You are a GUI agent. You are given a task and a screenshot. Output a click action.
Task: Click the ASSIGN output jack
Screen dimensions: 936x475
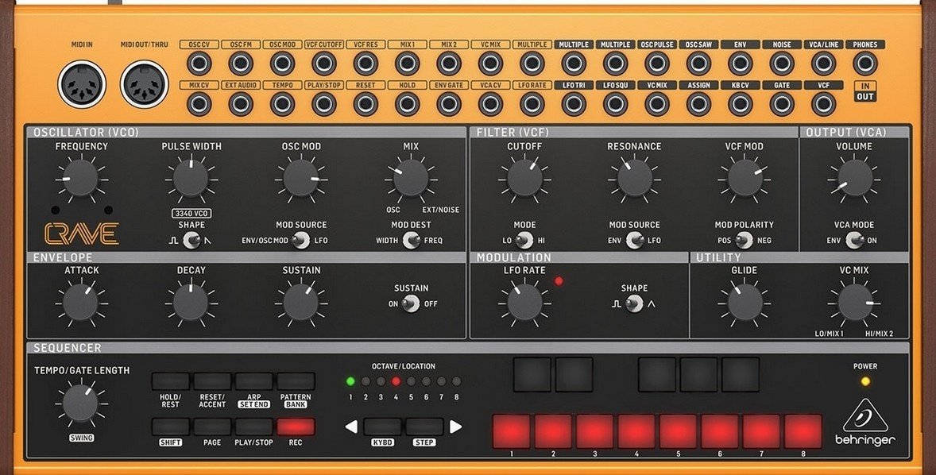click(698, 104)
